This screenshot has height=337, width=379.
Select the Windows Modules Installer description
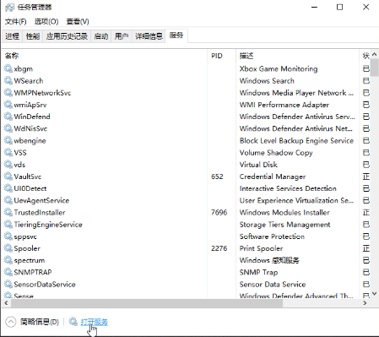(x=284, y=212)
